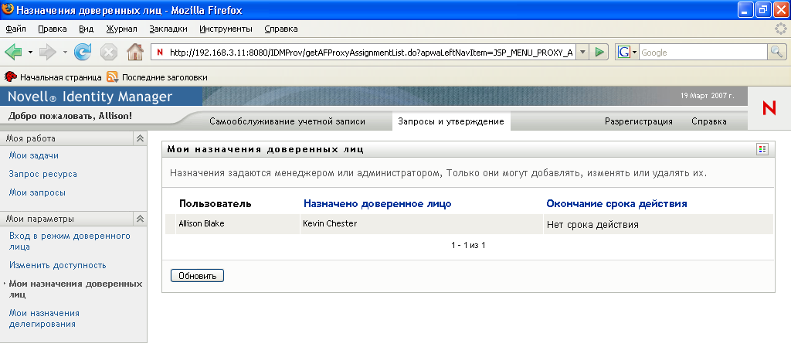The image size is (791, 347).
Task: Click the Novell N logo
Action: tap(769, 108)
